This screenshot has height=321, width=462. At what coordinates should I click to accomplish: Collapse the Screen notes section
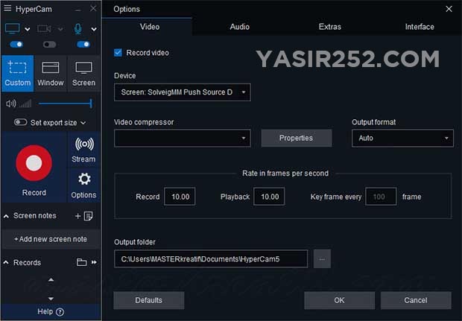coord(6,216)
